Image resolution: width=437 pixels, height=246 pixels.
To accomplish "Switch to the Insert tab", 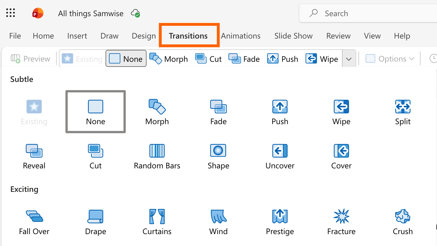I will coord(77,36).
